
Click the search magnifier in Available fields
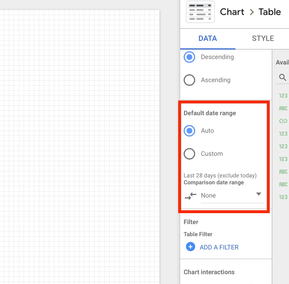pyautogui.click(x=283, y=77)
